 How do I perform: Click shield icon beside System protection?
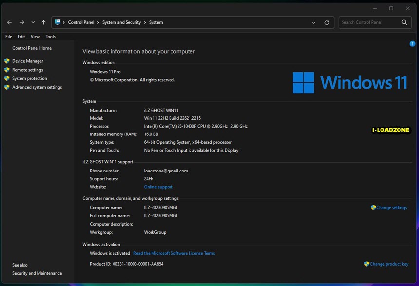point(7,78)
